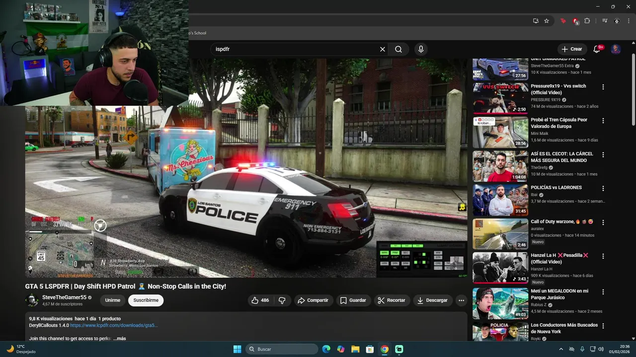Bookmark this page with the star icon
This screenshot has height=357, width=636.
pos(547,21)
